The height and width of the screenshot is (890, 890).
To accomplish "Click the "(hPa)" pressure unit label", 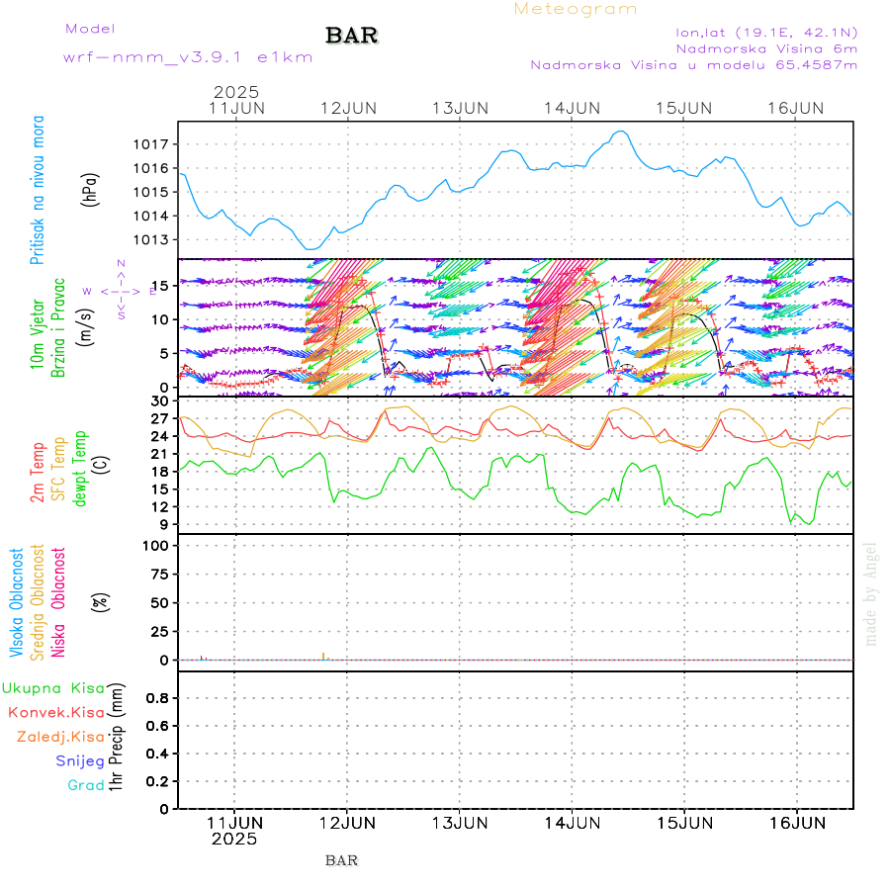I will point(90,190).
